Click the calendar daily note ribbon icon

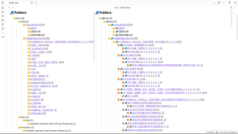pyautogui.click(x=3, y=25)
